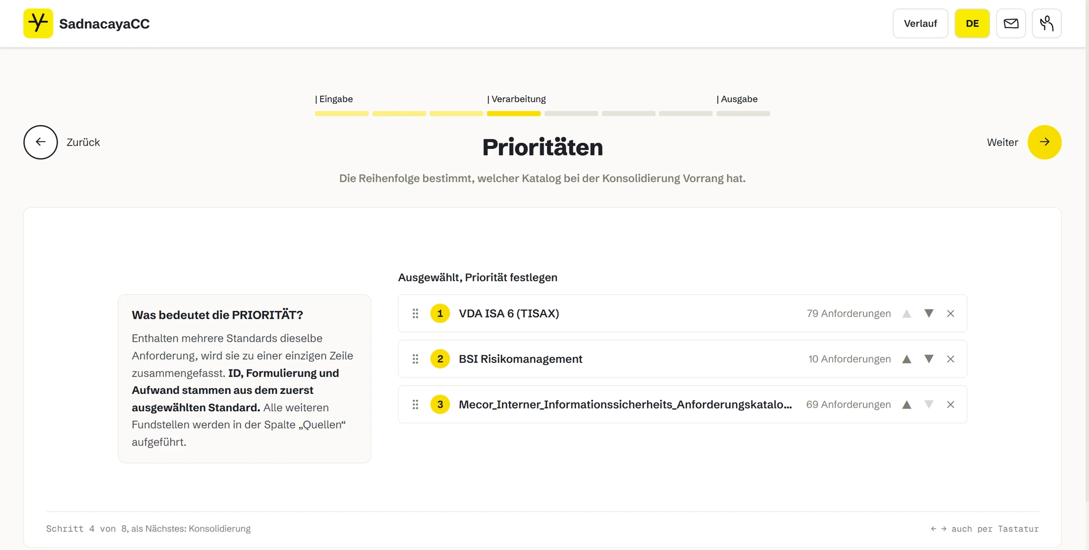
Task: Grab drag handle of VDA ISA 6 (TISAX)
Action: (x=415, y=313)
